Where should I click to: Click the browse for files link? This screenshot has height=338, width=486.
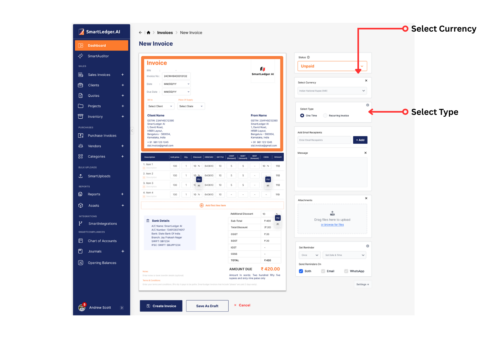[332, 225]
